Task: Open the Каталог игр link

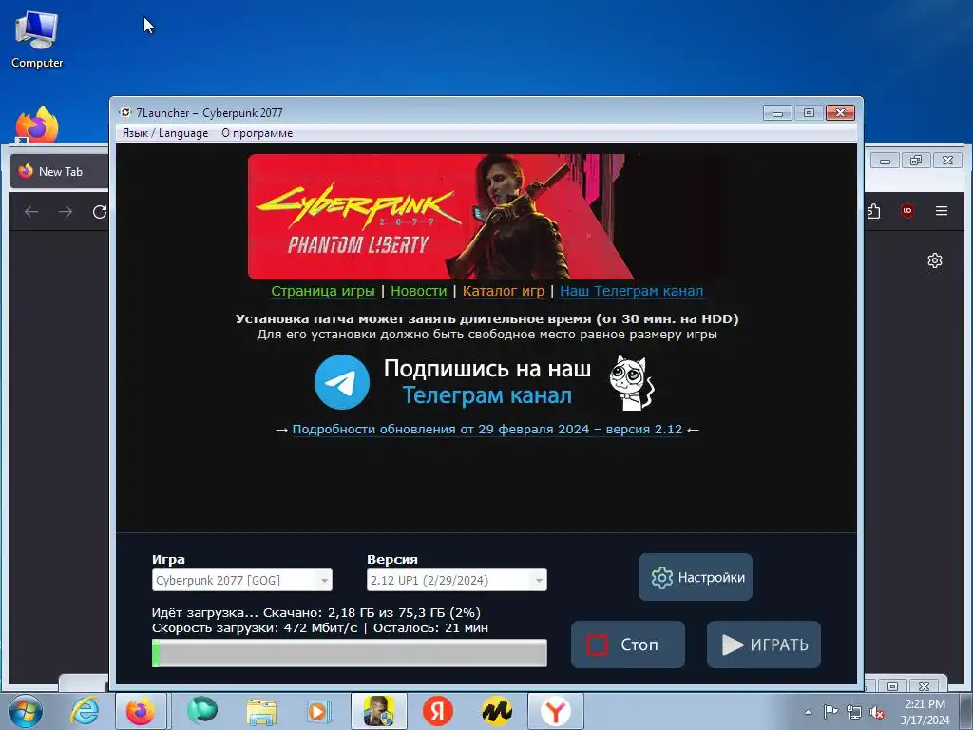Action: click(x=504, y=291)
